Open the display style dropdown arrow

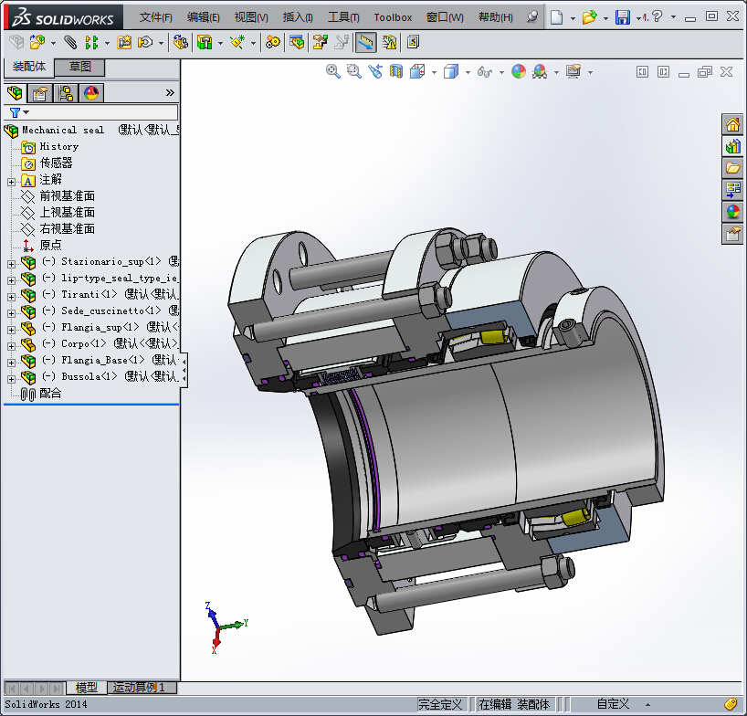tap(468, 72)
